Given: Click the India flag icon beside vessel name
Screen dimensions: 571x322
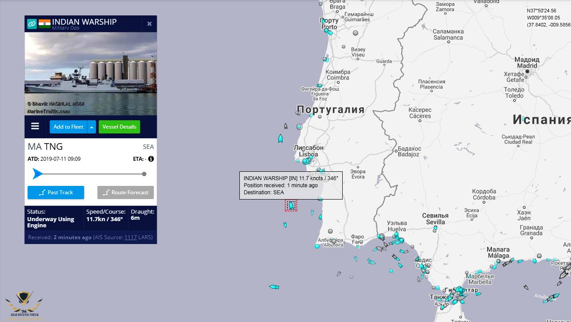Looking at the screenshot, I should click(44, 24).
